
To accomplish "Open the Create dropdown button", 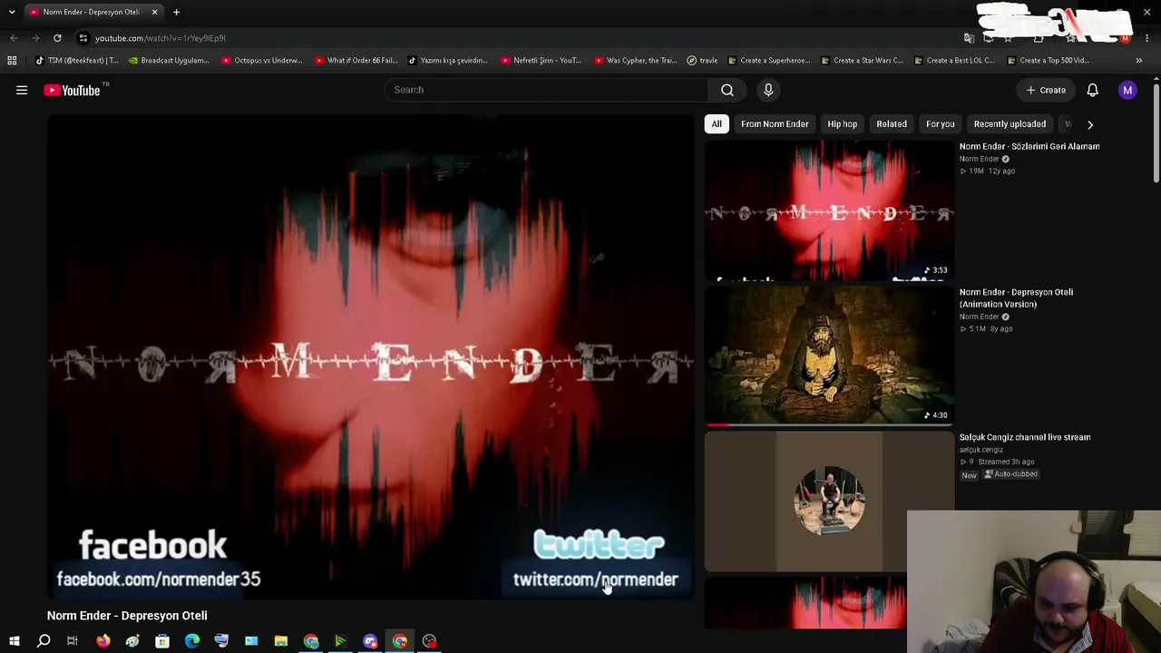I will tap(1046, 90).
